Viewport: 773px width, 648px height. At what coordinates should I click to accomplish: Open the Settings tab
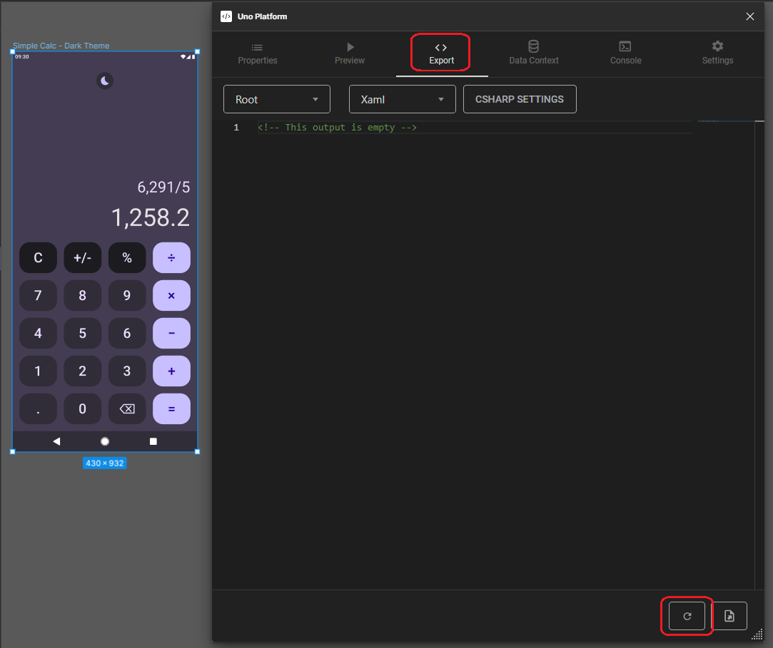pyautogui.click(x=717, y=53)
